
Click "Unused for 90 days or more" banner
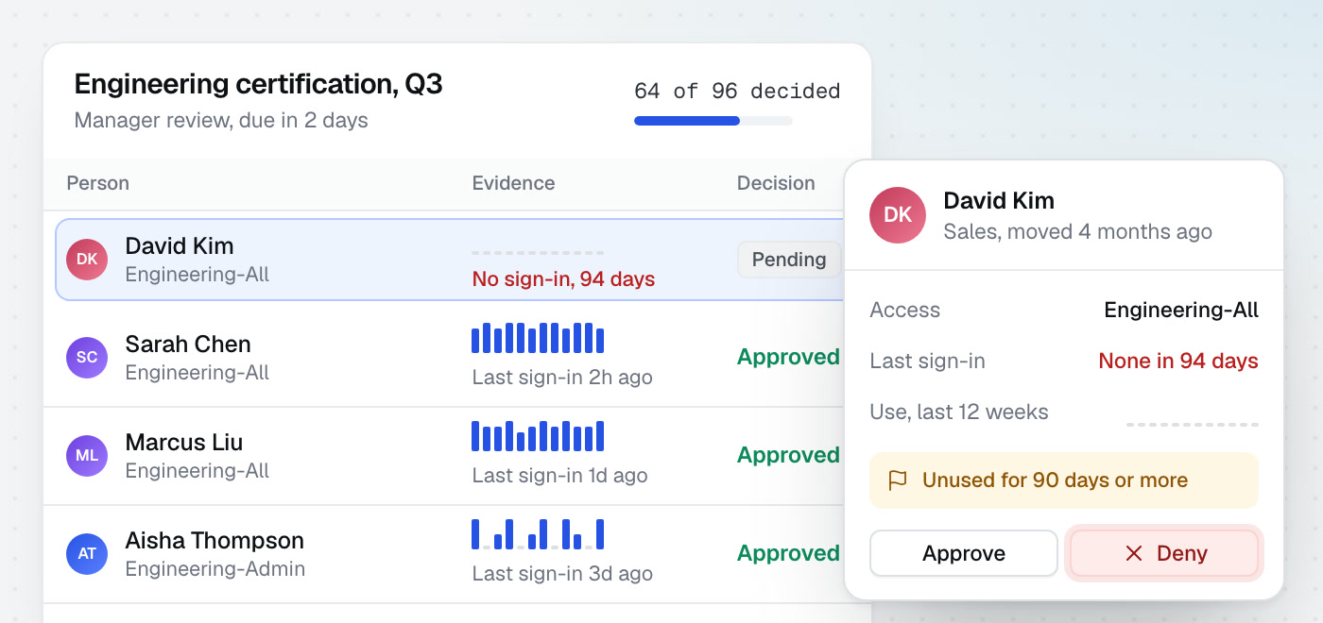point(1064,480)
